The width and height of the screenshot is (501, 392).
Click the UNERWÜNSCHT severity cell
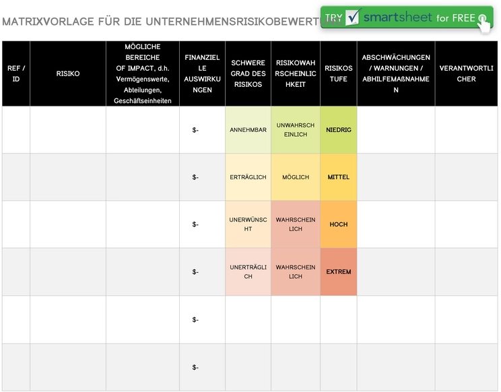click(248, 224)
